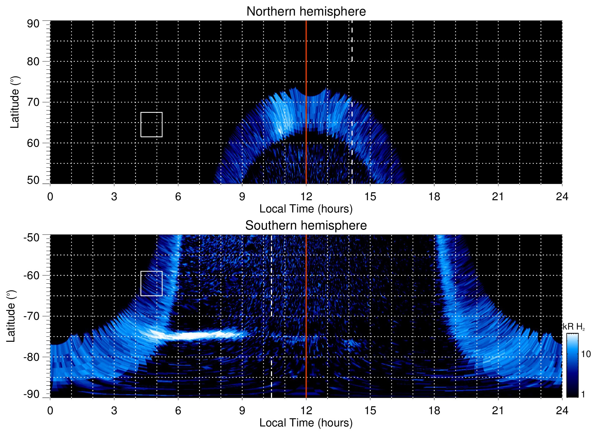Click the bright spot on northern auroral arc

[280, 130]
